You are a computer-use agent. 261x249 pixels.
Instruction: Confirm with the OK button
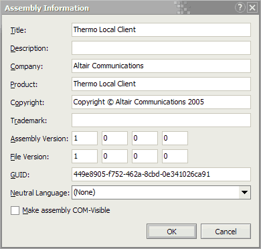pos(171,232)
